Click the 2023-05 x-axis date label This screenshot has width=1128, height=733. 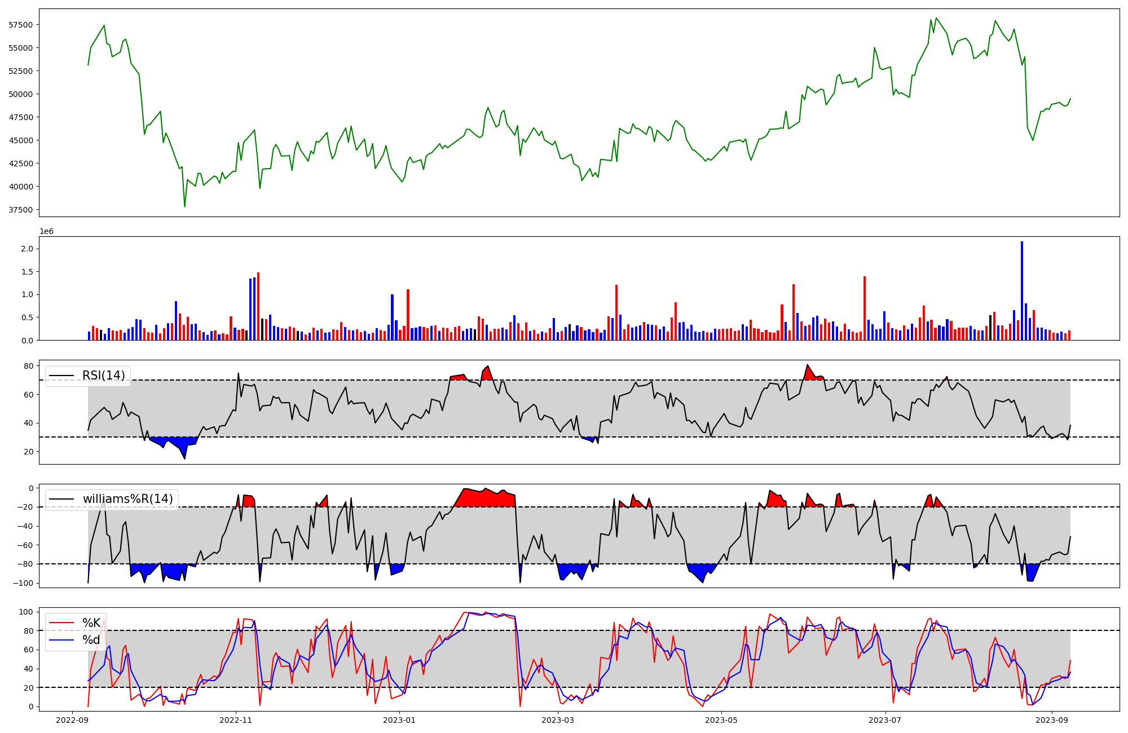point(721,720)
